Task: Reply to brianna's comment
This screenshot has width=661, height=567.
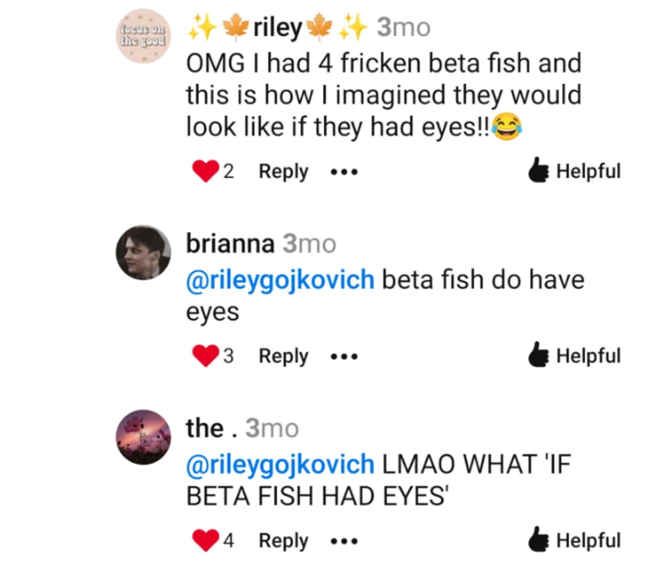Action: click(x=283, y=356)
